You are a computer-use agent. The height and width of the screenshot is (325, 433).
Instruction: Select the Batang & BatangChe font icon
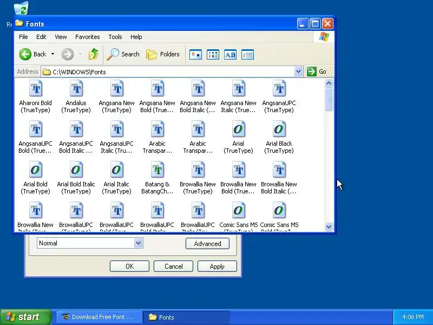[158, 170]
